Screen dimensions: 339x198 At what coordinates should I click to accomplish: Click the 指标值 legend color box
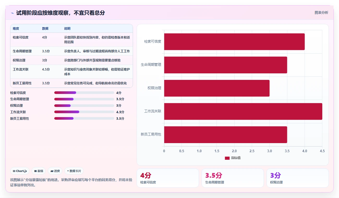227,158
